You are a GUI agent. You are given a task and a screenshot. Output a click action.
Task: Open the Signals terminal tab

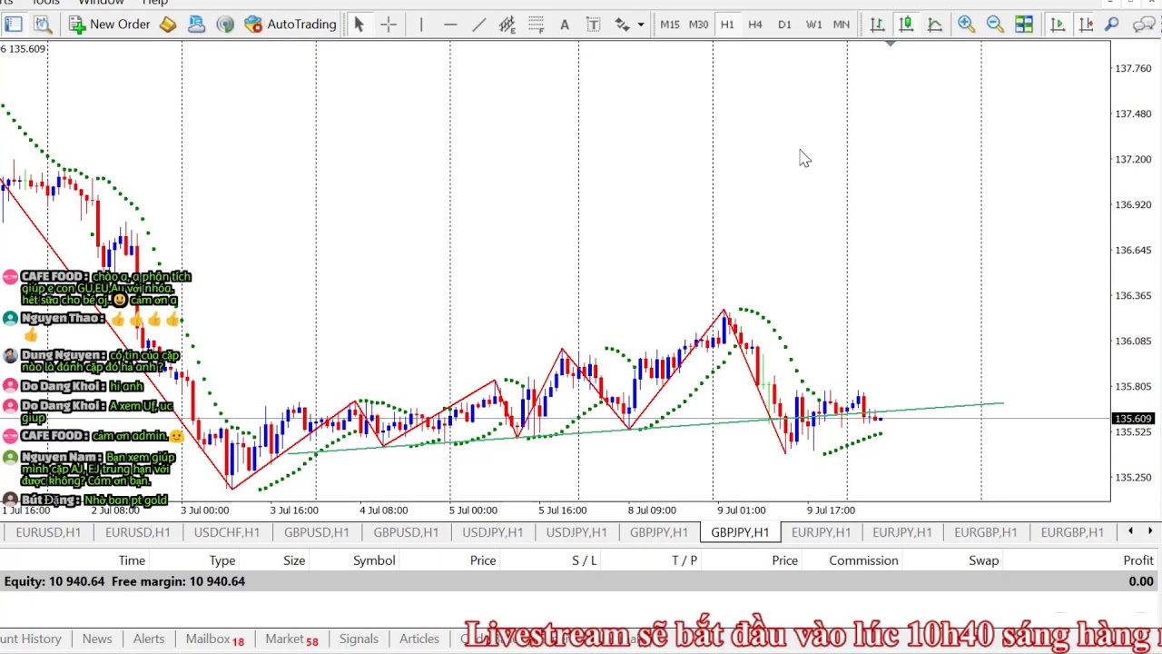coord(359,639)
